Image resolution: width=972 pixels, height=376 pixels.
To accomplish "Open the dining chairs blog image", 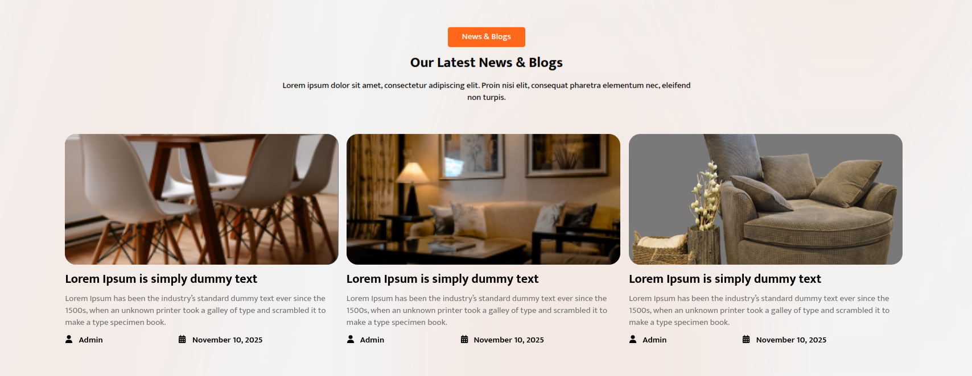I will coord(201,199).
